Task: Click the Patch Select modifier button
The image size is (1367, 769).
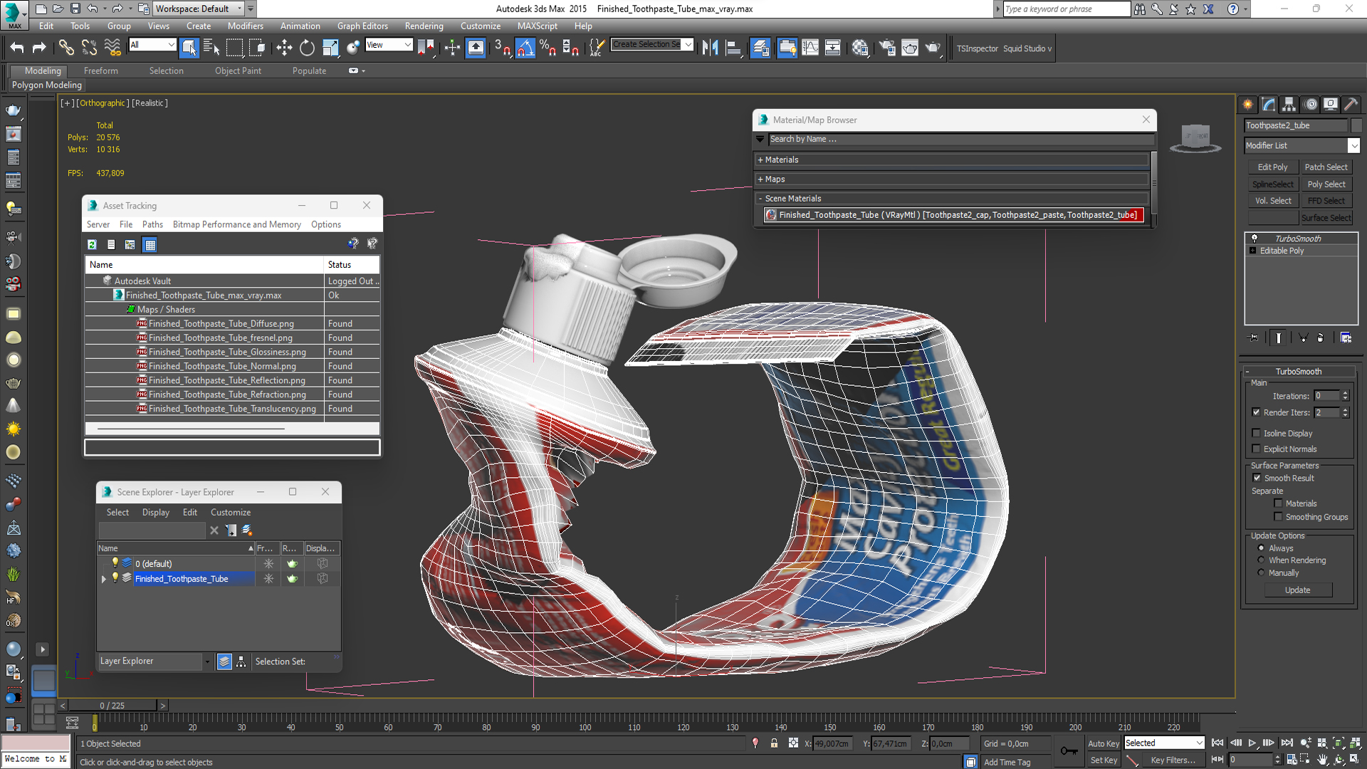Action: pyautogui.click(x=1326, y=167)
